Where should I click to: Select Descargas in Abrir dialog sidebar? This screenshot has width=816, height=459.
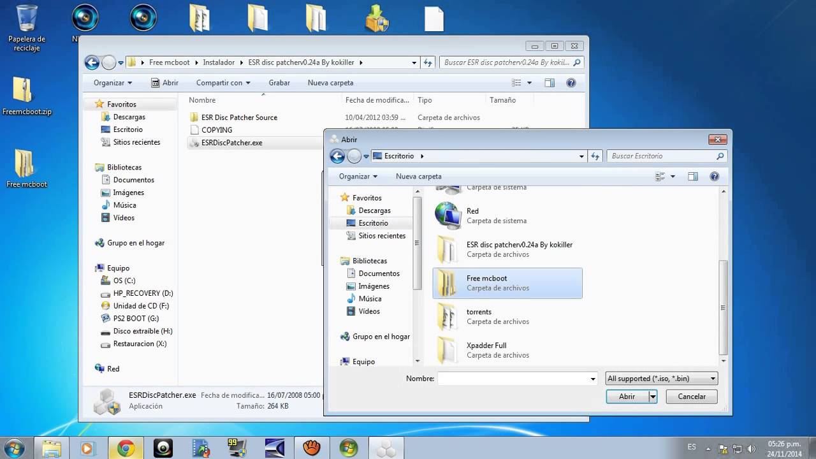point(374,210)
